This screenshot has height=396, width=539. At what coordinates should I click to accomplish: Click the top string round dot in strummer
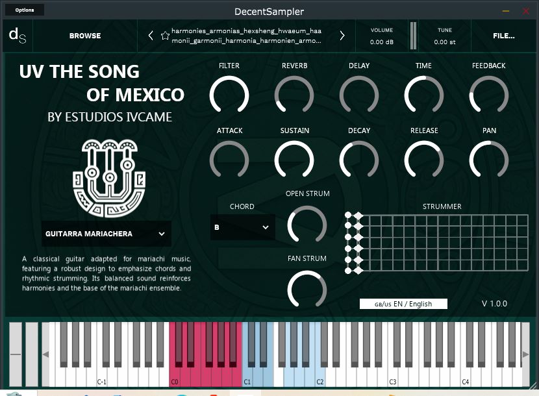[x=348, y=215]
